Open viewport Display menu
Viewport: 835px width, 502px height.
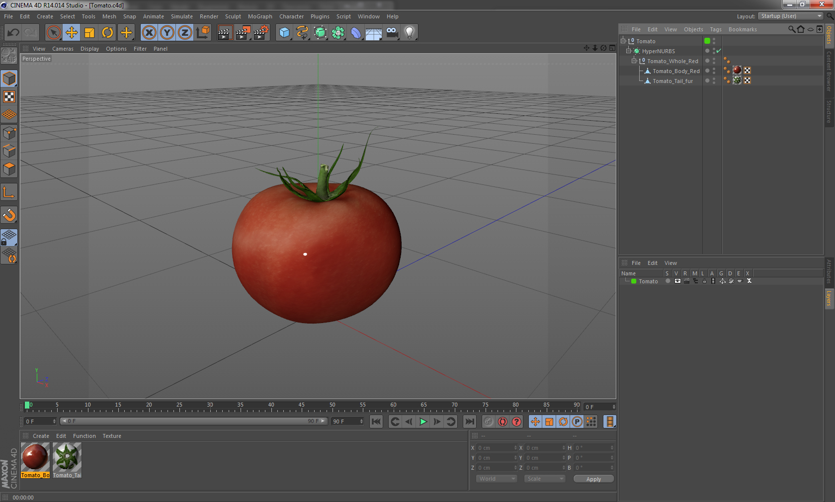click(89, 49)
